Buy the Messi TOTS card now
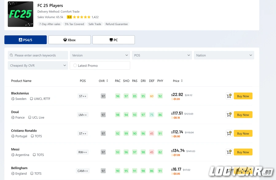 click(x=243, y=152)
